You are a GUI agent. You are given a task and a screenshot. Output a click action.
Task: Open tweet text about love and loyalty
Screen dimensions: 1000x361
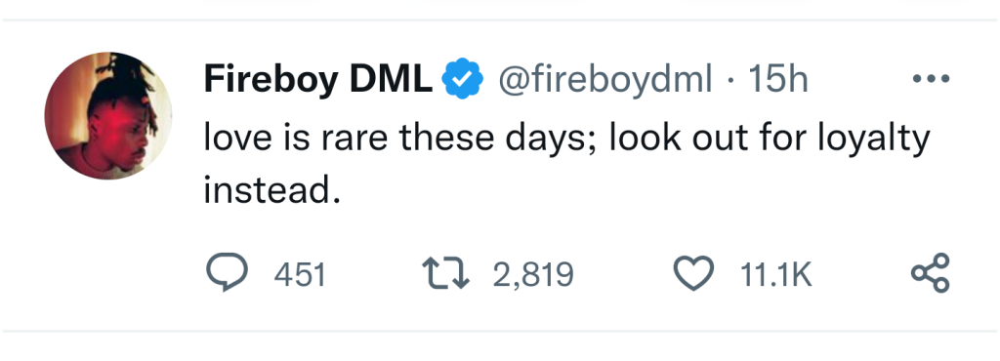567,164
